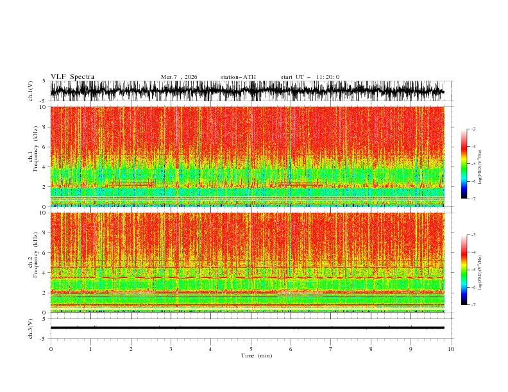Click the time axis tick '5'
Image resolution: width=508 pixels, height=392 pixels.
251,349
